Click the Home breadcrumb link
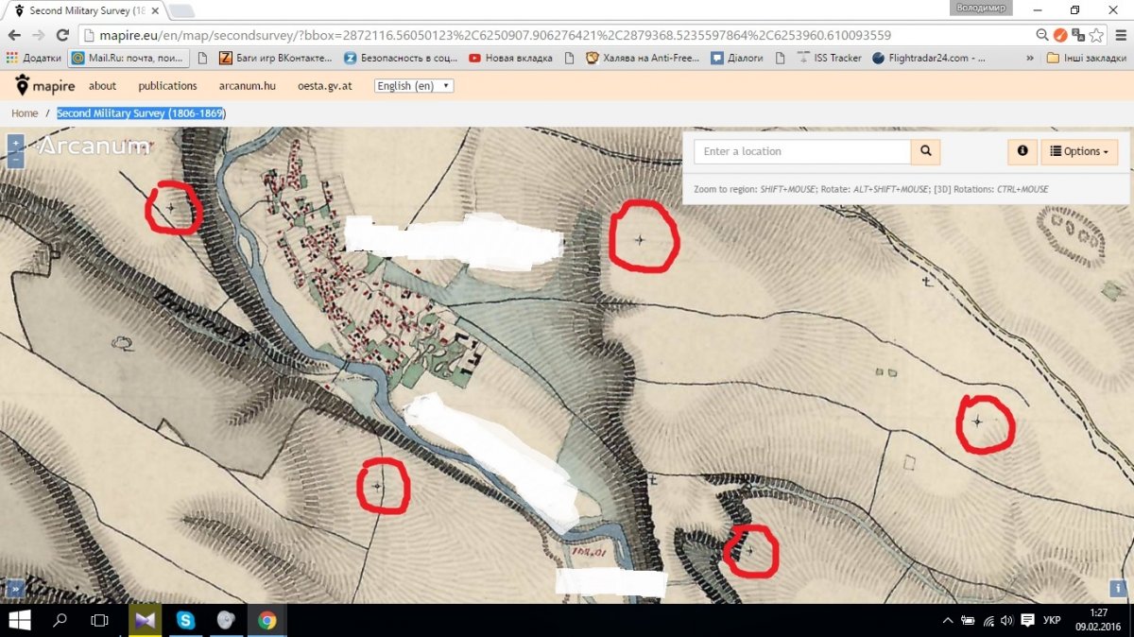The height and width of the screenshot is (637, 1134). [25, 113]
